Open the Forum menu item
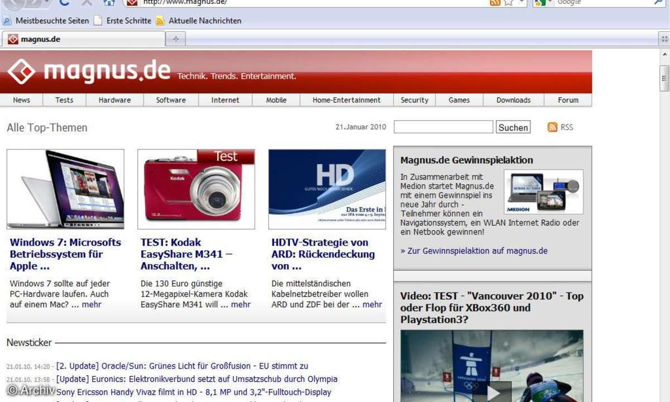670x402 pixels. [568, 100]
